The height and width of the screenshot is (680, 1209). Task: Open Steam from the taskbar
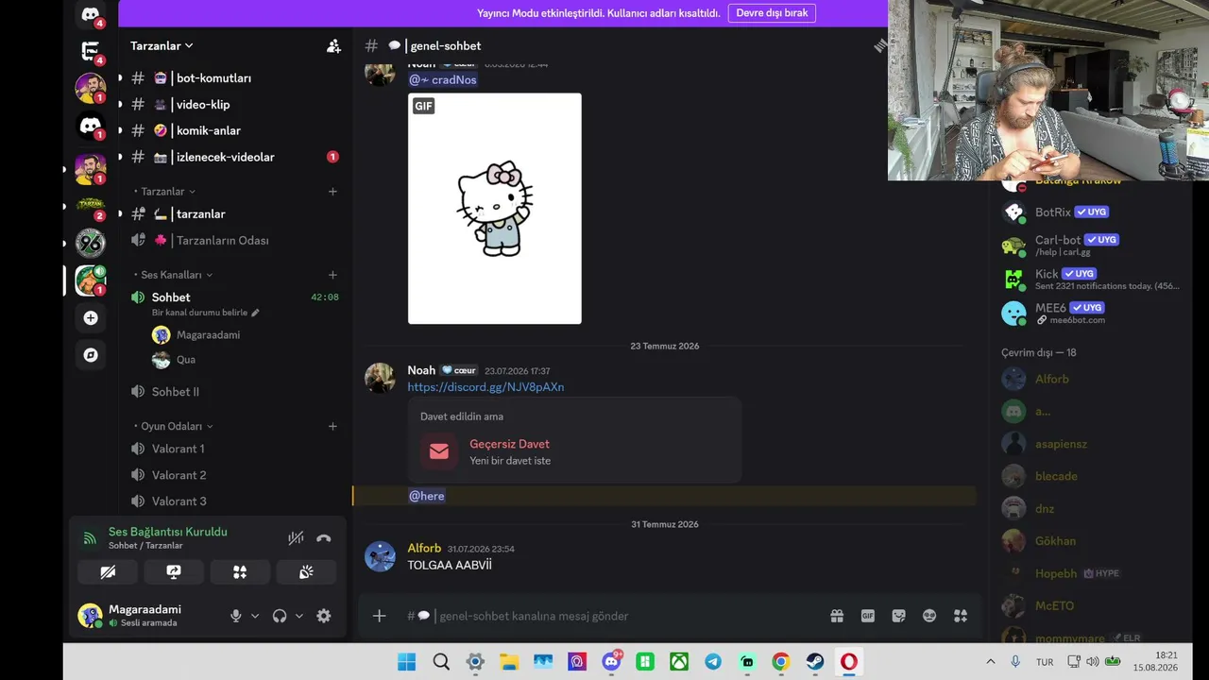click(815, 662)
